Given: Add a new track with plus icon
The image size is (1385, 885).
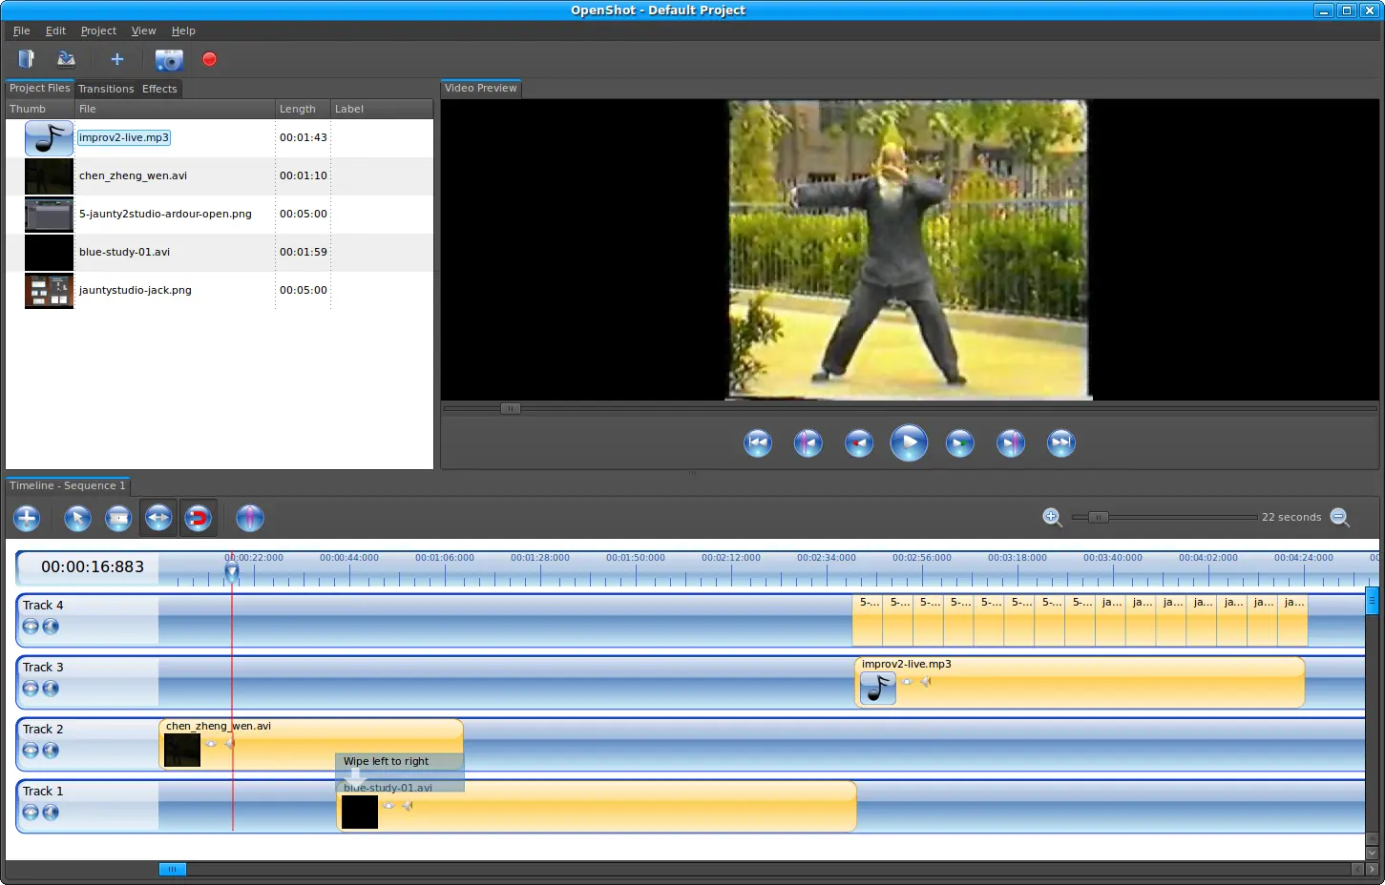Looking at the screenshot, I should tap(27, 518).
